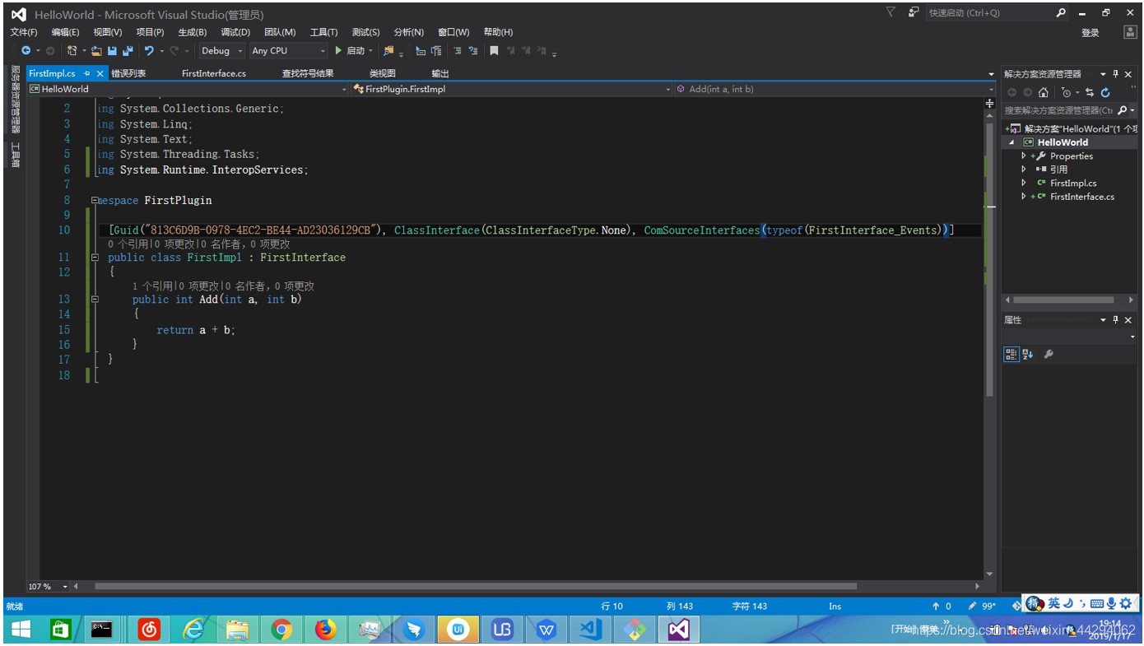The width and height of the screenshot is (1144, 646).
Task: Collapse the FirstImpl class outlining region
Action: tap(95, 258)
